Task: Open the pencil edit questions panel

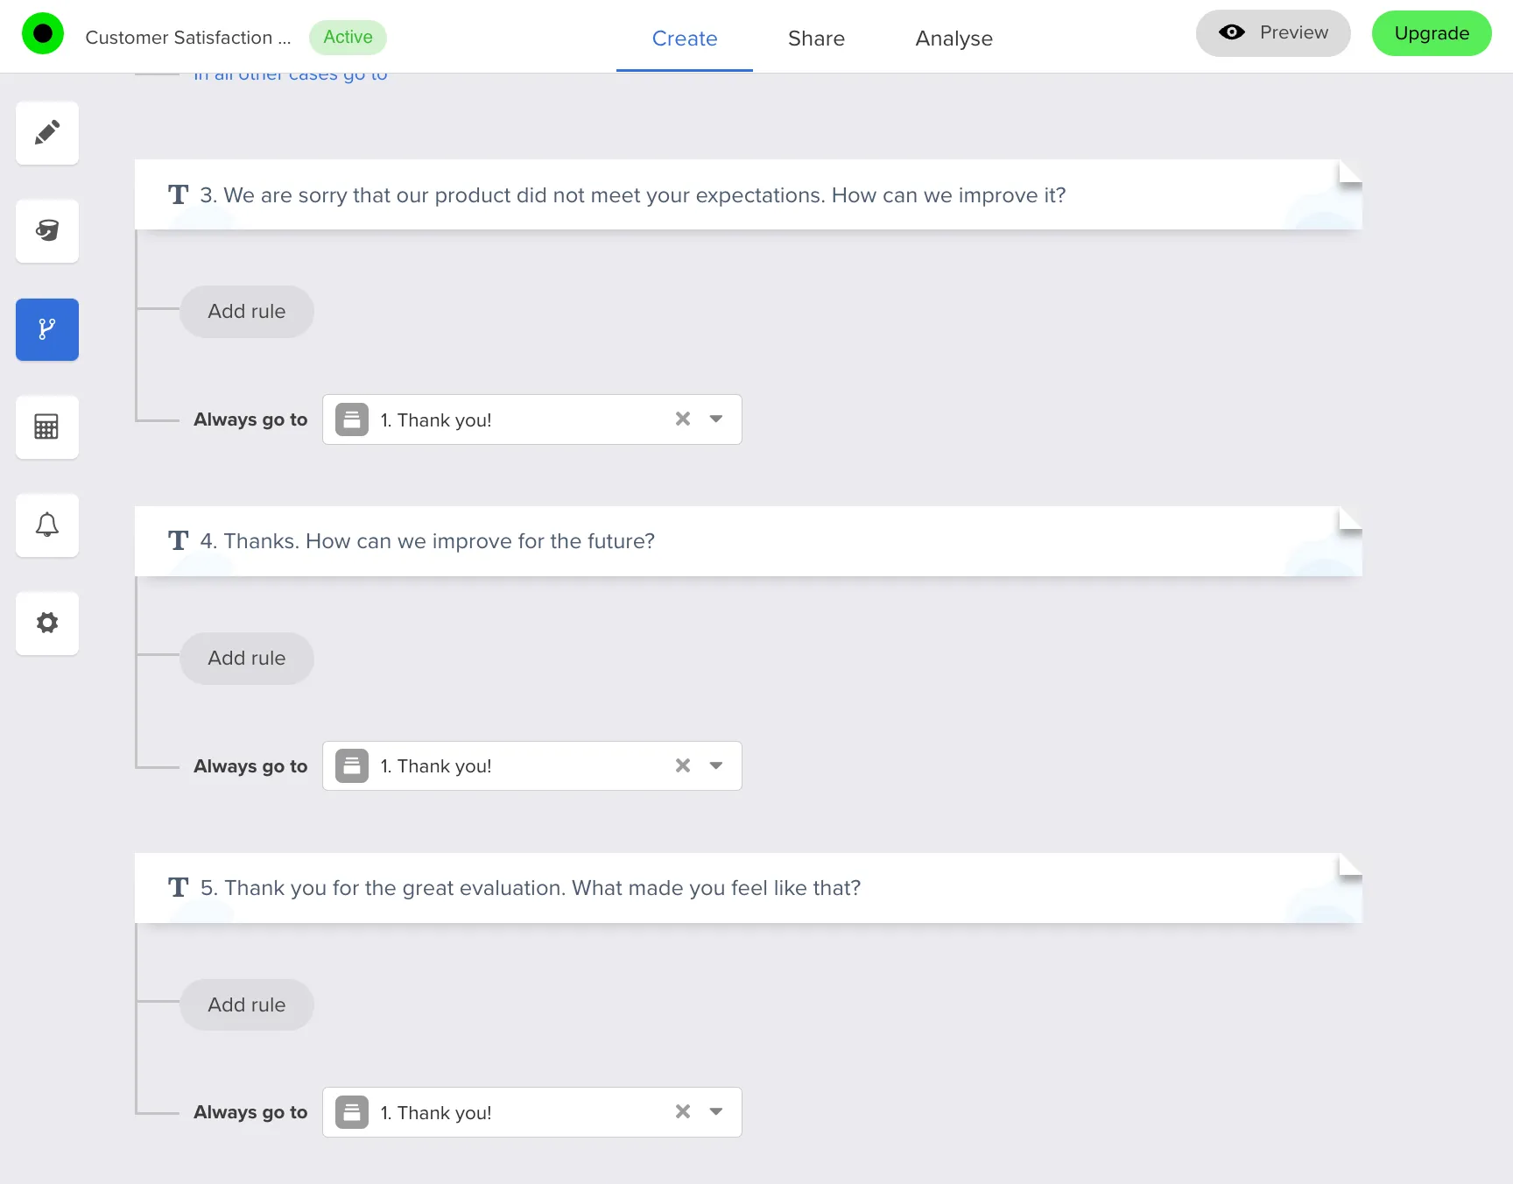Action: pos(47,133)
